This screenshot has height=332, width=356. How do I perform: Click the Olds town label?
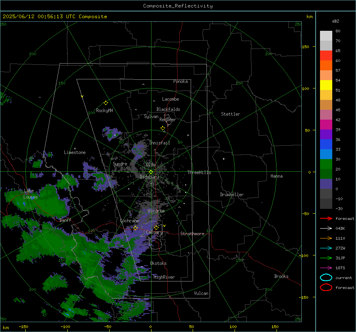click(x=151, y=165)
